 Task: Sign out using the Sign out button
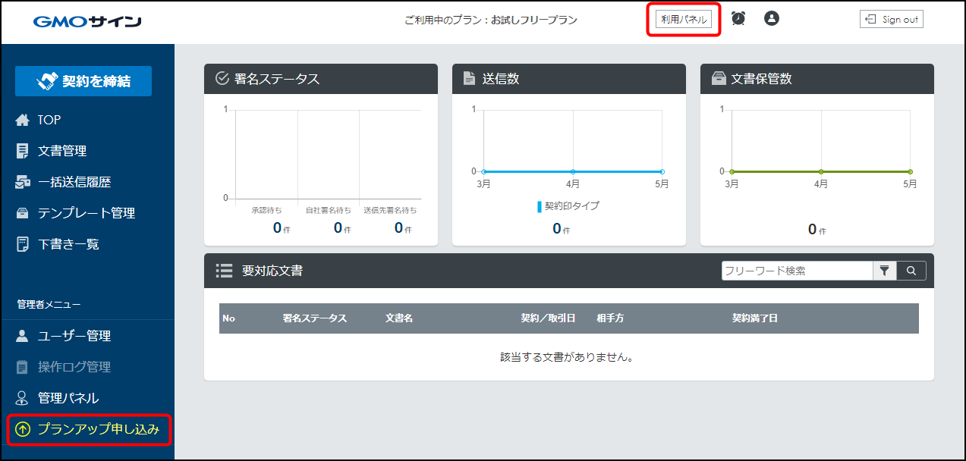click(x=891, y=19)
